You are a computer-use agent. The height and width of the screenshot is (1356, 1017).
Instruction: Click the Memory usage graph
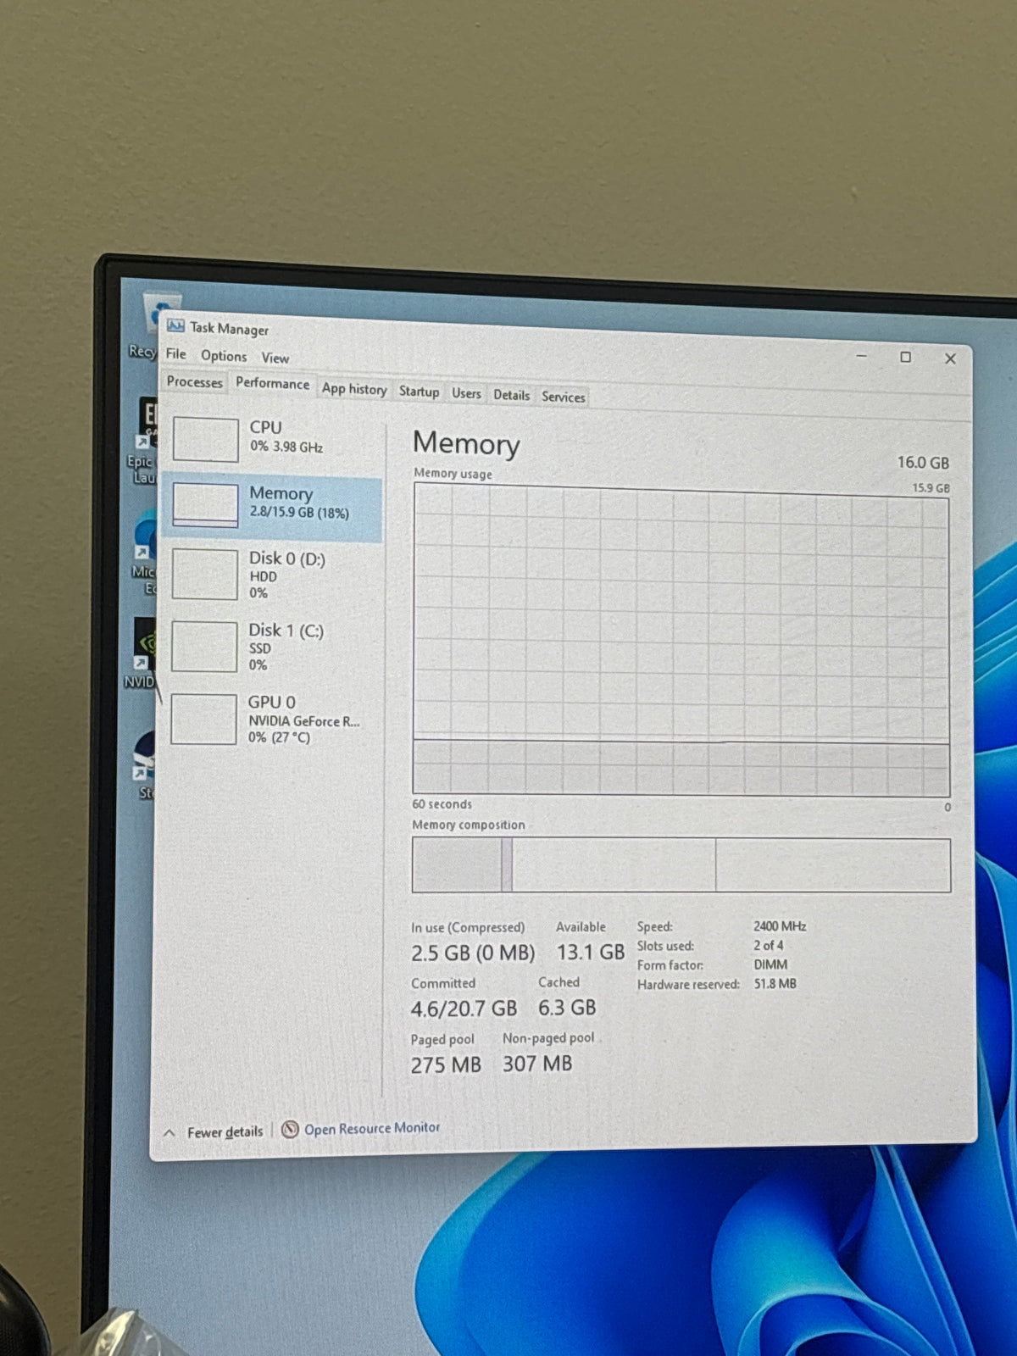pyautogui.click(x=681, y=640)
